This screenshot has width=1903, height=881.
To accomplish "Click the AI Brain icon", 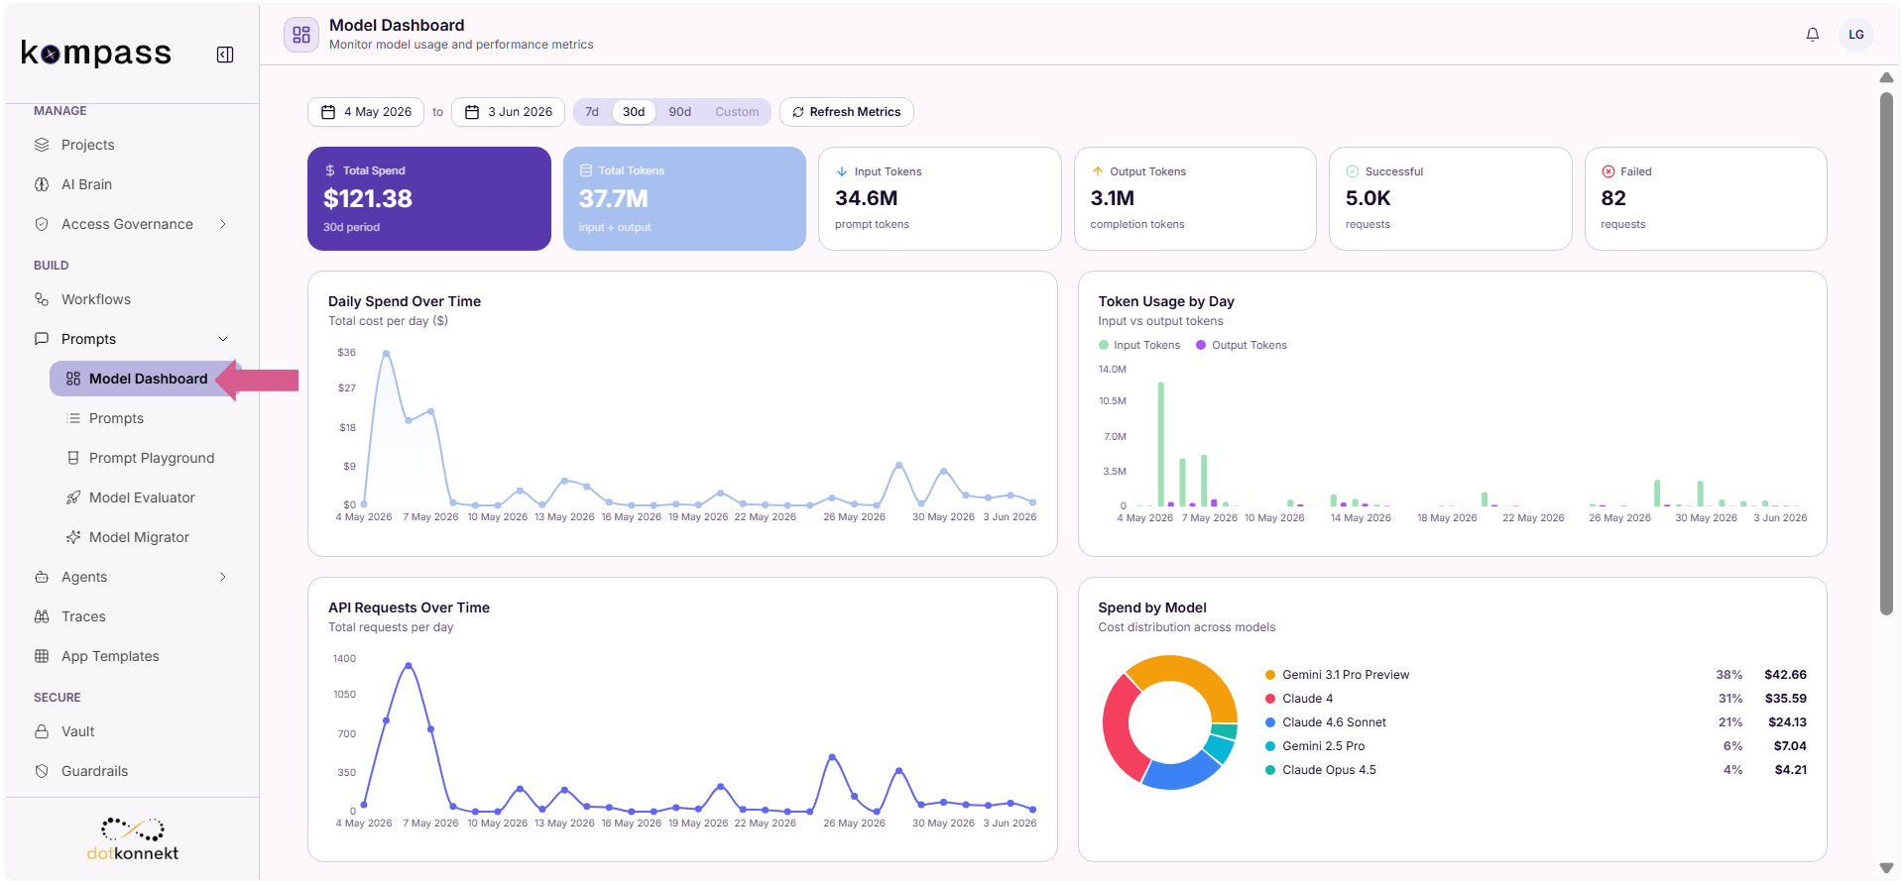I will [42, 184].
